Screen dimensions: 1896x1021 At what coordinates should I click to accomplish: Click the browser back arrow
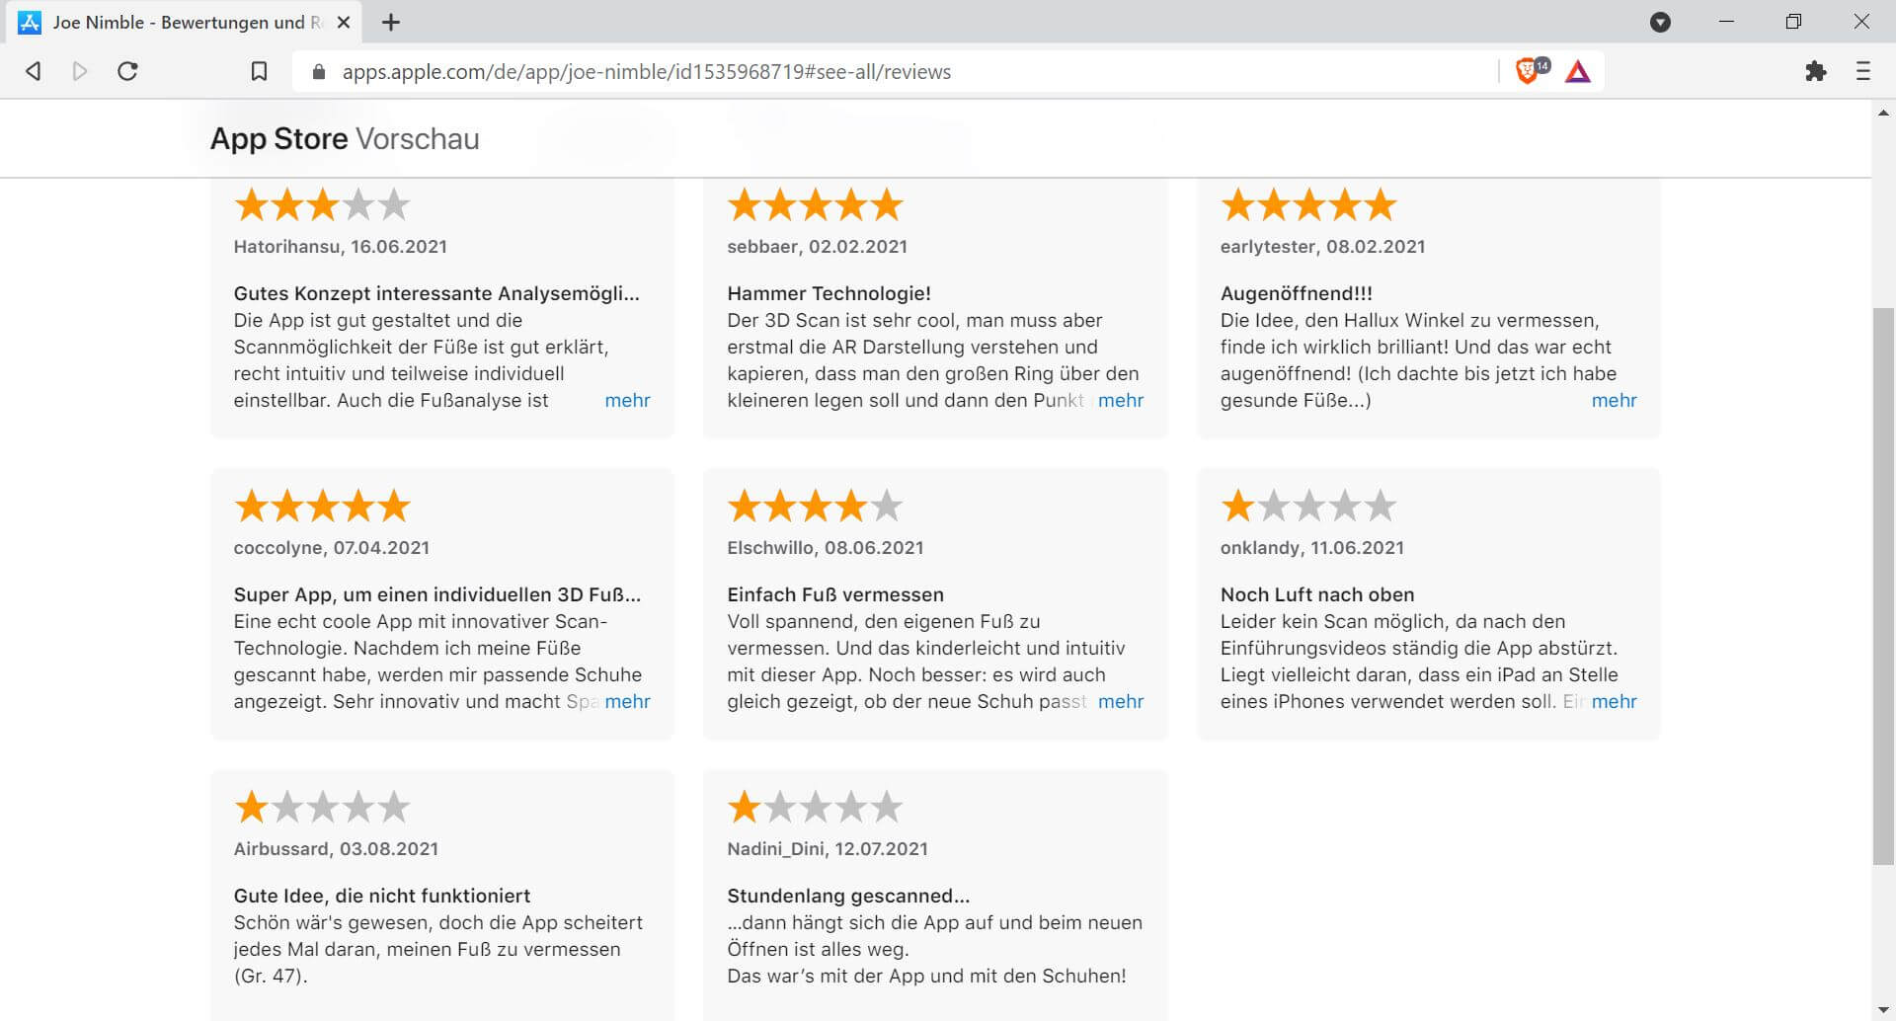pyautogui.click(x=34, y=71)
